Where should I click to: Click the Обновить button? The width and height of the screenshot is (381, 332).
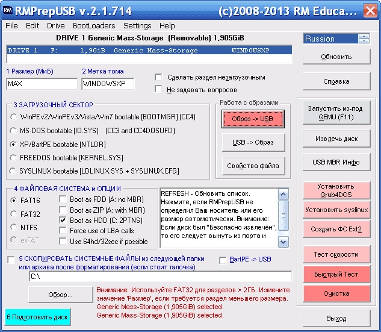336,57
